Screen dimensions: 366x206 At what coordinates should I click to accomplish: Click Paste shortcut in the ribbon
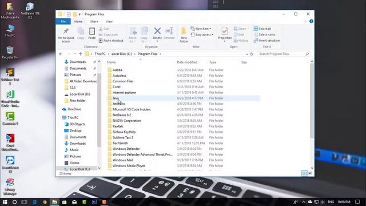[x=111, y=41]
